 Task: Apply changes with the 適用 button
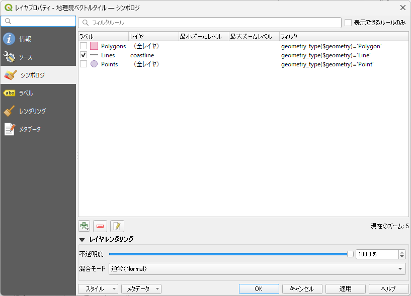click(x=346, y=288)
